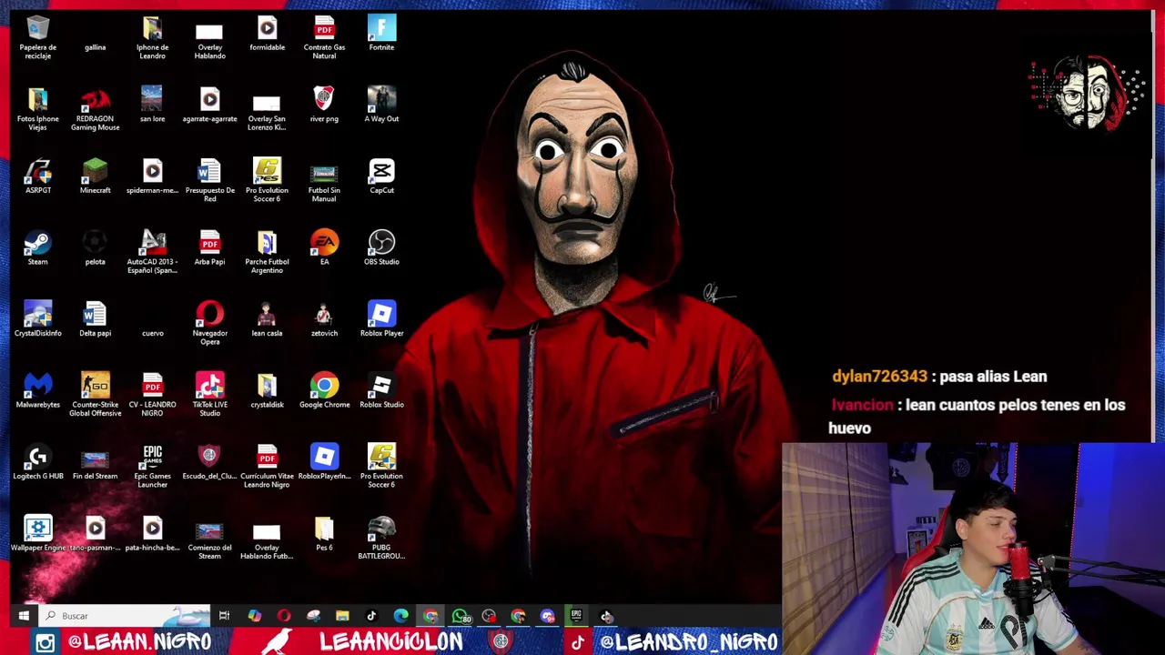
Task: Open Discord from the taskbar
Action: (x=547, y=616)
